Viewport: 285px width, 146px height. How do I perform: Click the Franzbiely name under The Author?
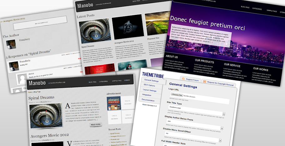[x=25, y=39]
